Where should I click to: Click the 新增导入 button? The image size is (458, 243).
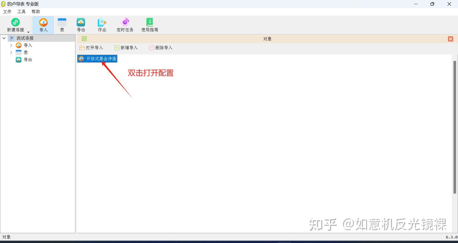tap(126, 48)
